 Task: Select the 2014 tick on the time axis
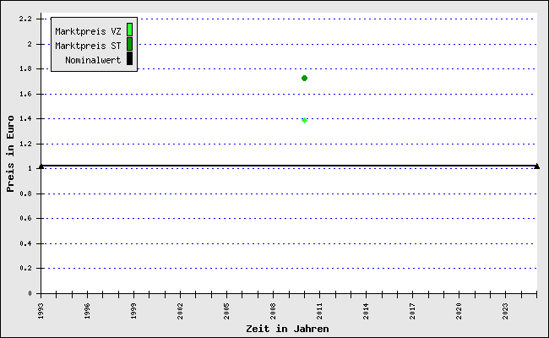tap(367, 308)
